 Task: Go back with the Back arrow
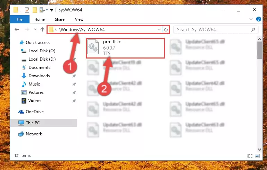pos(17,29)
